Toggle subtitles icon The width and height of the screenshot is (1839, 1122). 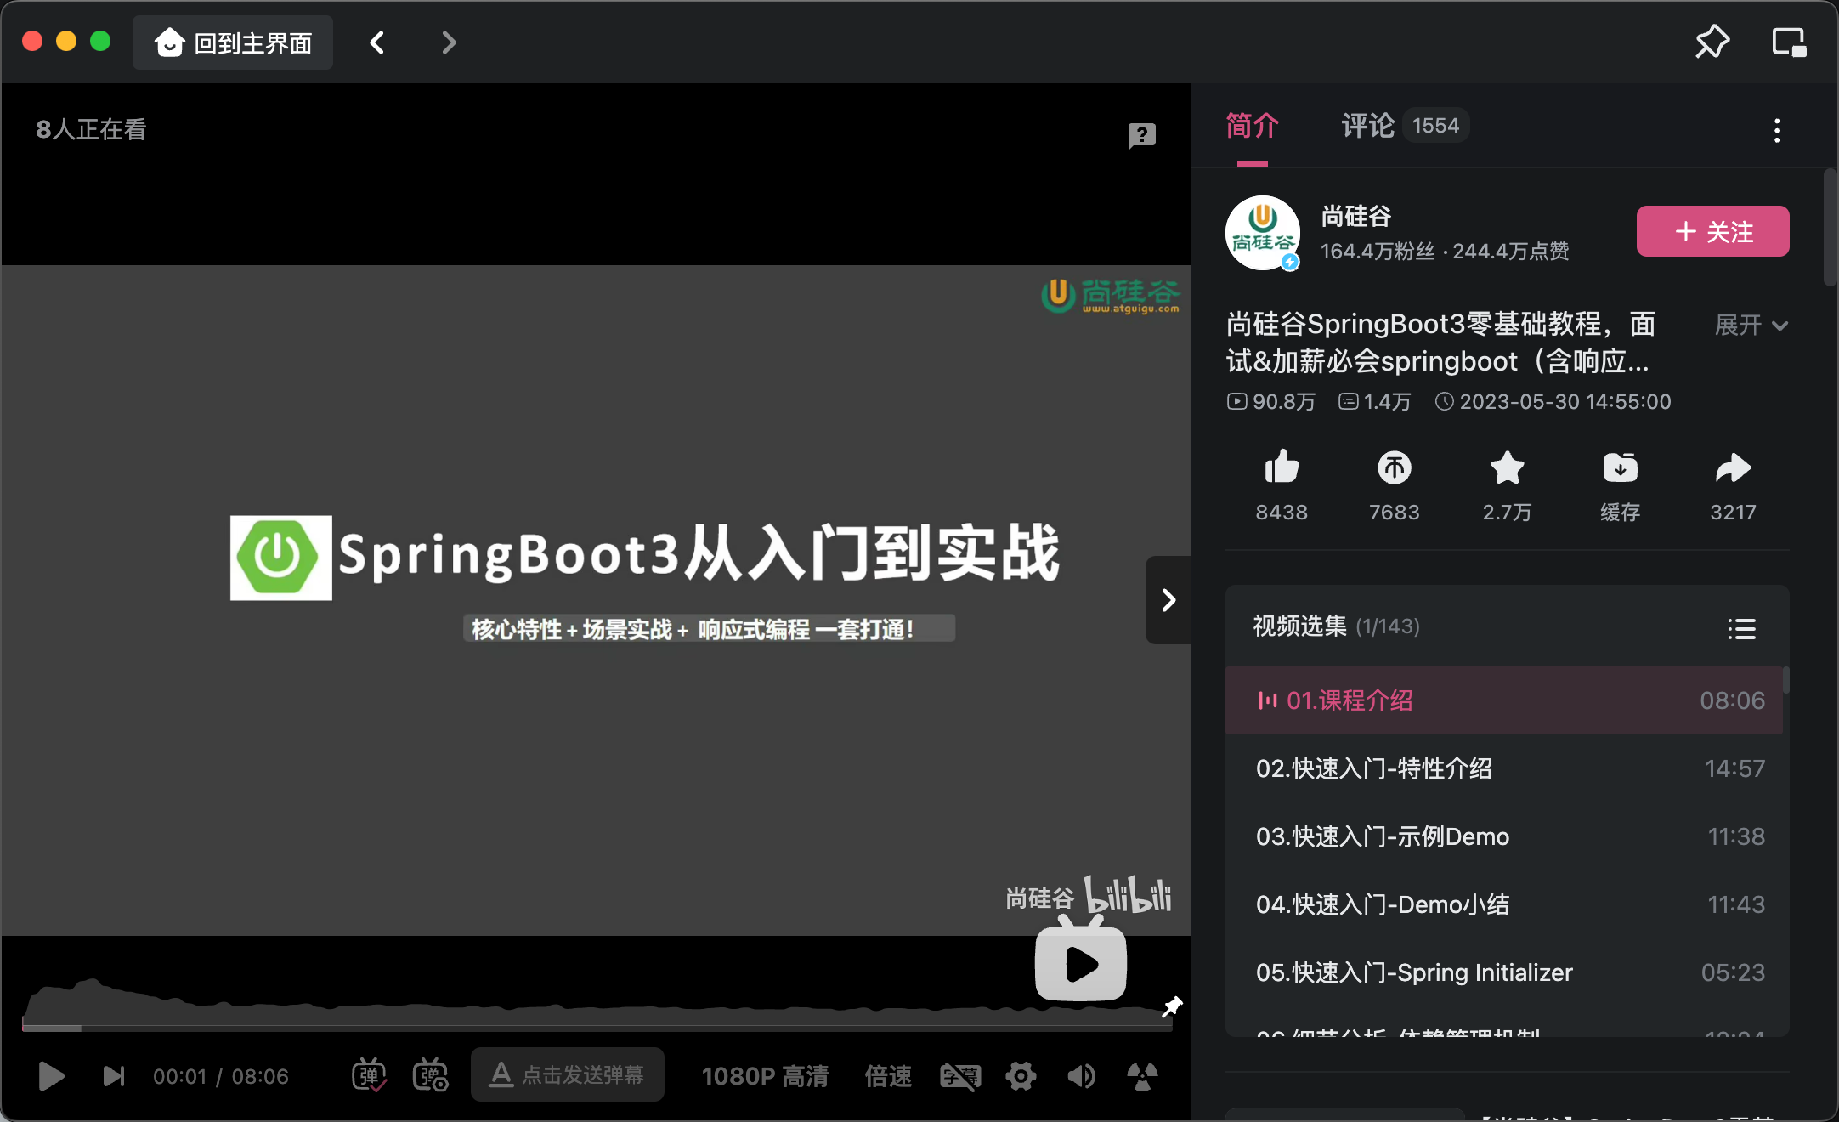point(960,1076)
